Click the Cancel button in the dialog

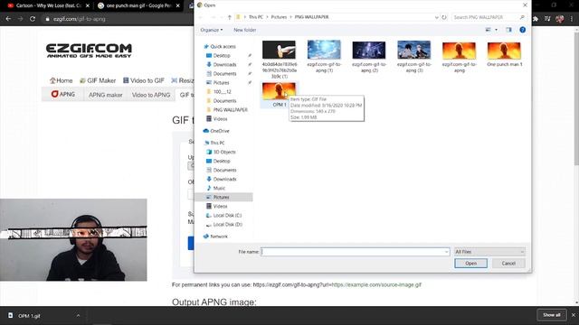(508, 264)
